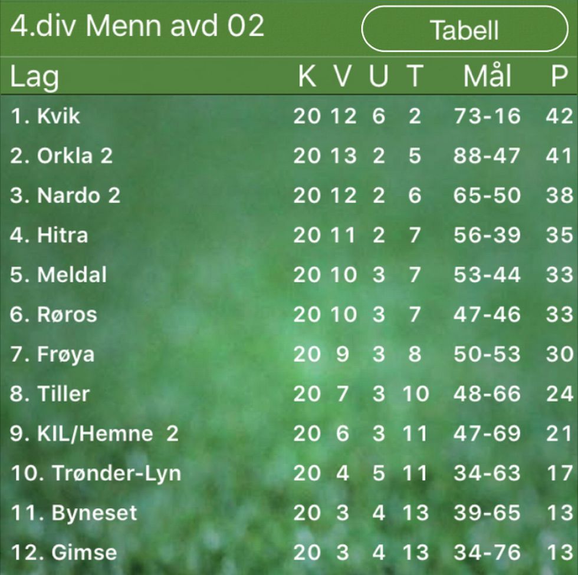Screen dimensions: 578x575
Task: Select the 4.div Menn avd 02 title
Action: 137,26
